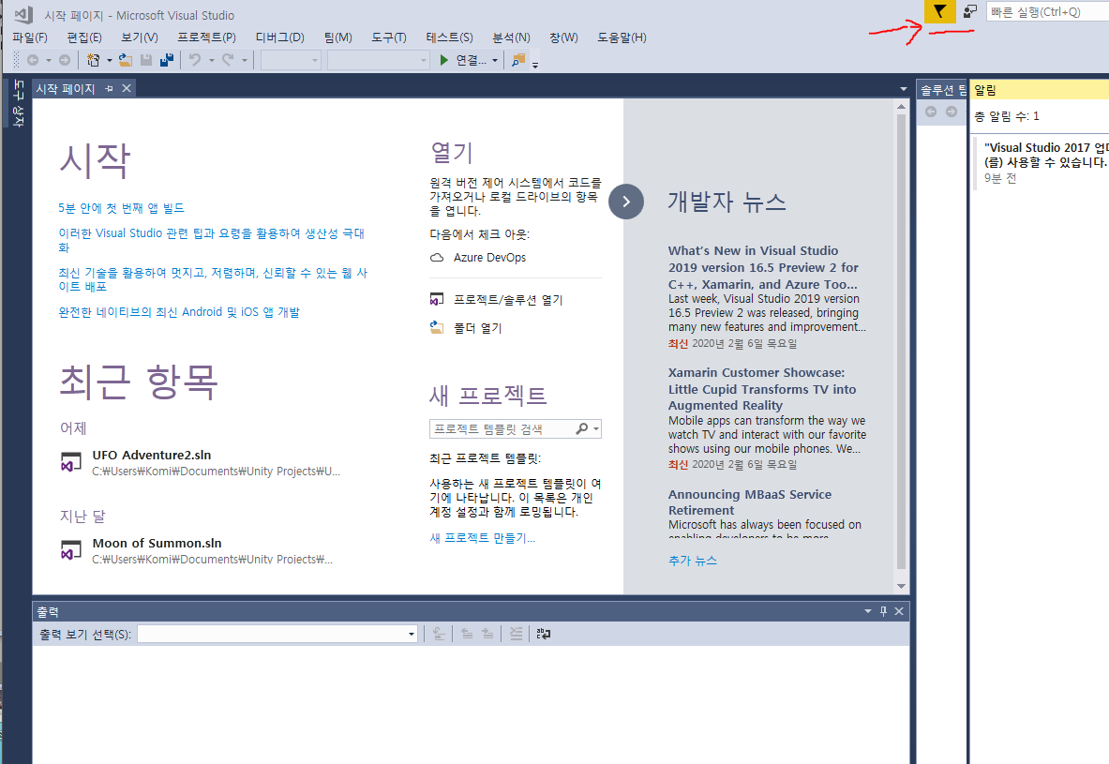The image size is (1109, 764).
Task: Expand the Redo history dropdown arrow
Action: 245,61
